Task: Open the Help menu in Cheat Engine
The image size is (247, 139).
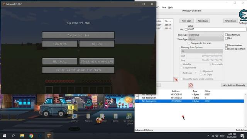Action: [171, 7]
